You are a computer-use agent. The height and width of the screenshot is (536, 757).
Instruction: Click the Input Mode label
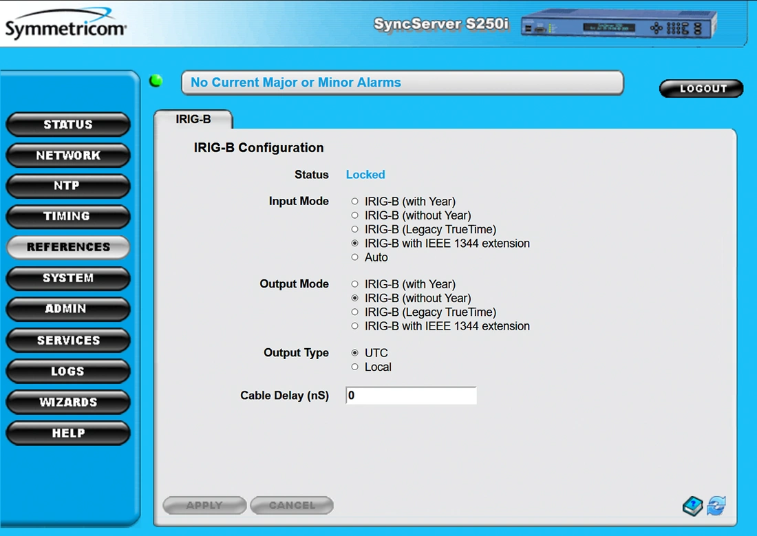[x=299, y=202]
